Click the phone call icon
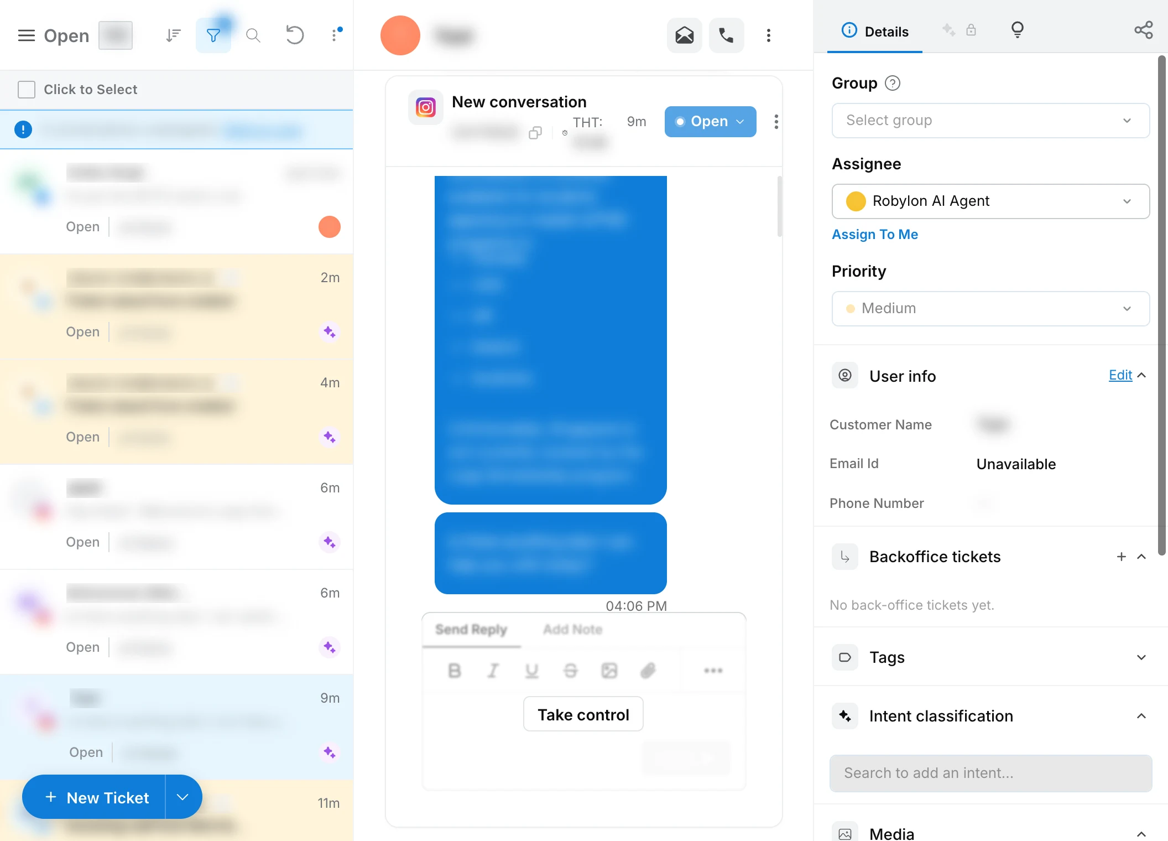 pos(726,35)
